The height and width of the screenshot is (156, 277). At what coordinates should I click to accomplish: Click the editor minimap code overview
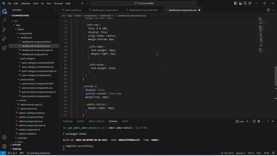[x=263, y=35]
